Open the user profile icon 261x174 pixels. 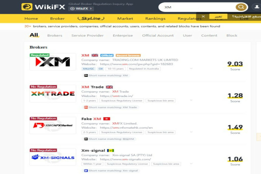point(257,7)
